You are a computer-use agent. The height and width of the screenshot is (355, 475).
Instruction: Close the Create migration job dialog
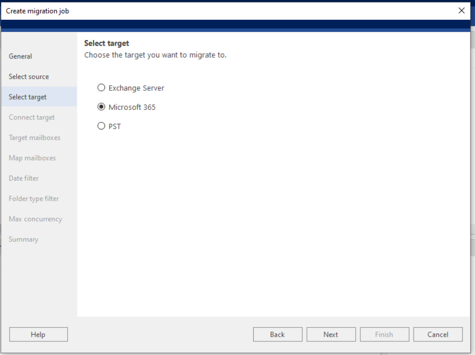click(x=461, y=11)
